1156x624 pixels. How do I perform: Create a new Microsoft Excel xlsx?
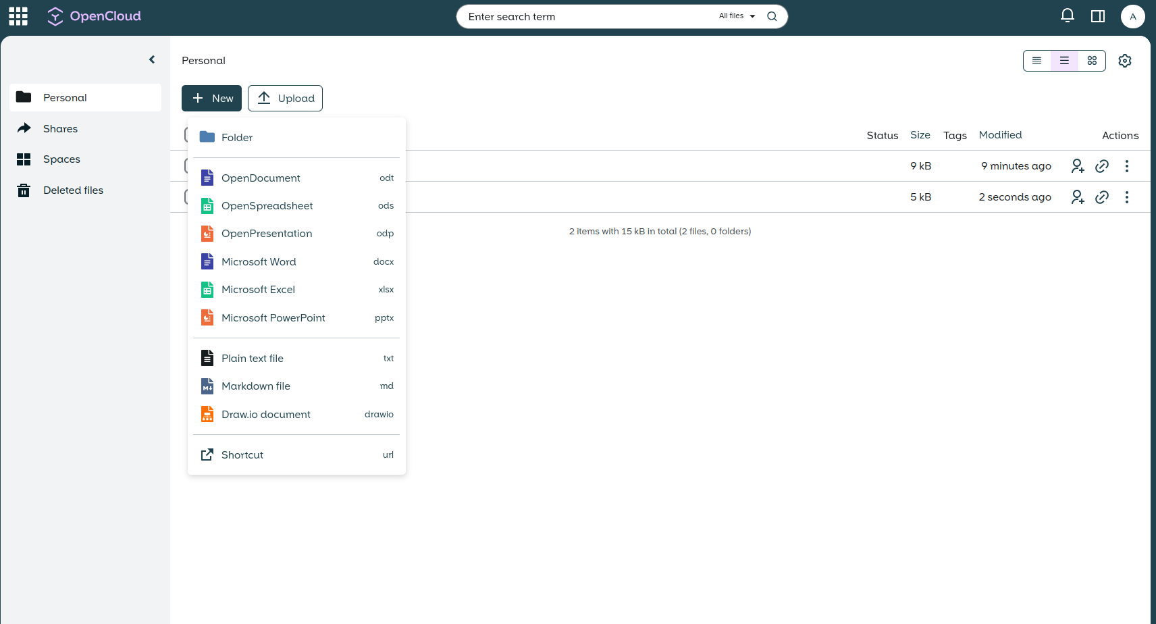tap(296, 290)
